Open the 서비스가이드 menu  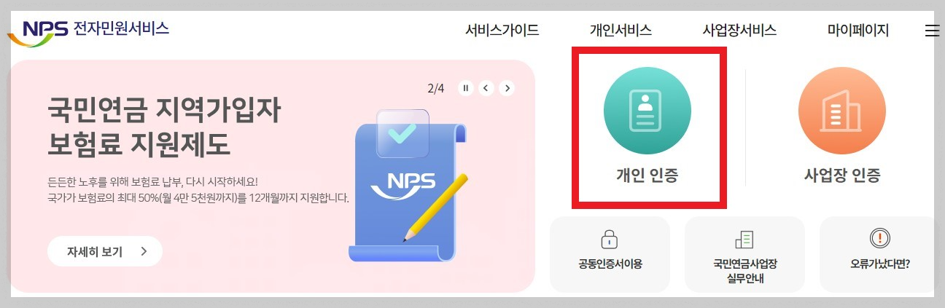(x=502, y=31)
